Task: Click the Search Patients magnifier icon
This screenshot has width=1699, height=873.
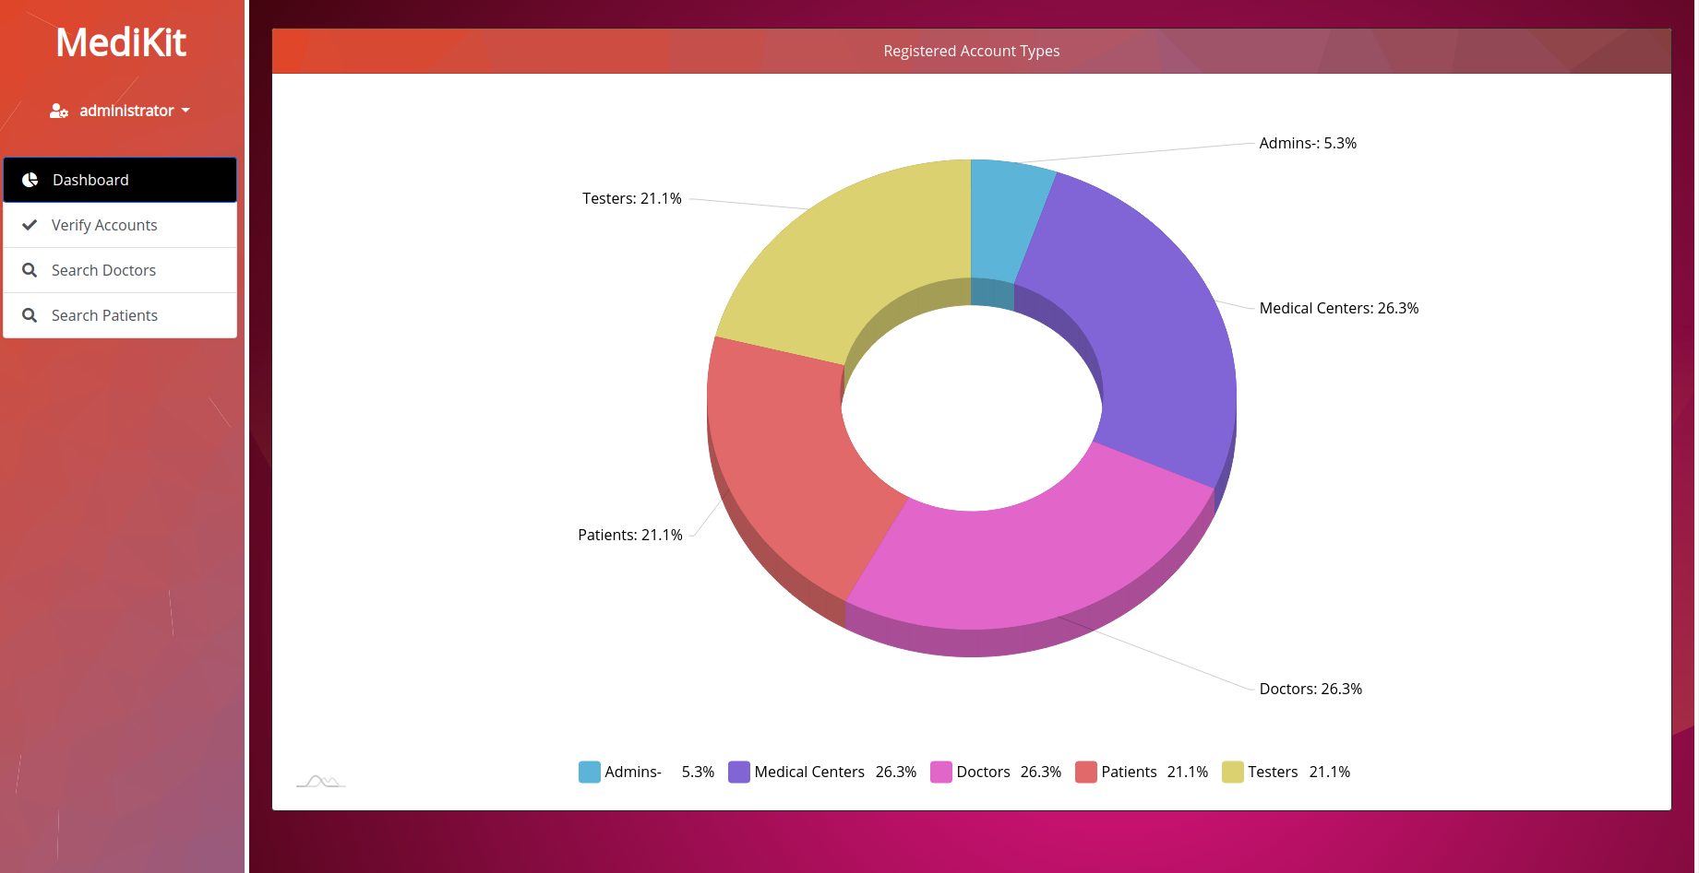Action: click(30, 315)
